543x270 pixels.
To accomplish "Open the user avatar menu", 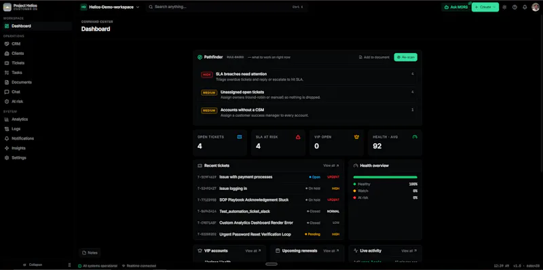I will pyautogui.click(x=536, y=7).
